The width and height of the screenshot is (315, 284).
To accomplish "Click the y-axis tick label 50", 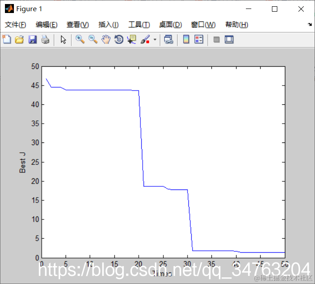I will 35,66.
